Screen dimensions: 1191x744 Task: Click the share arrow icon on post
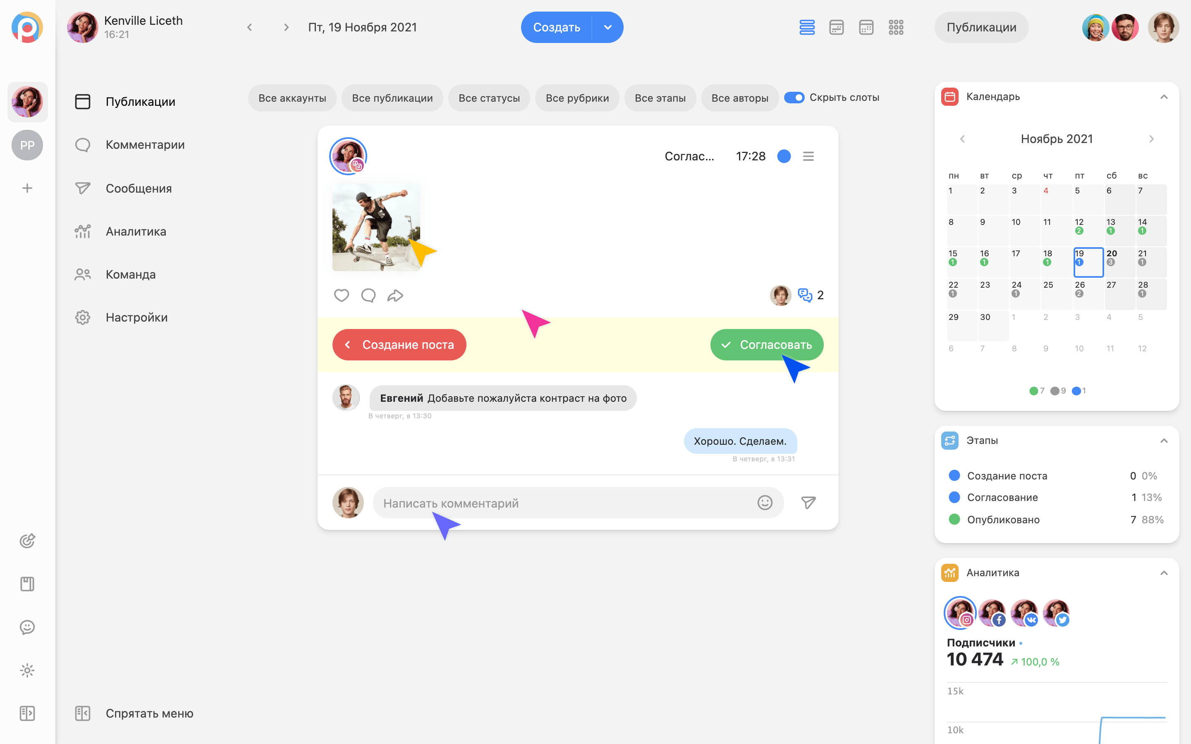[395, 295]
